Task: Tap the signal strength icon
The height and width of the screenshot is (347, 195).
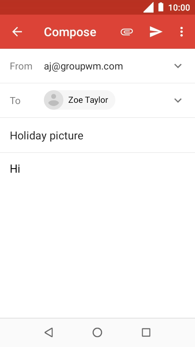Action: coord(149,8)
